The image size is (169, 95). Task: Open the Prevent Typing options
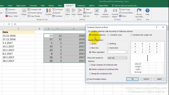(x=35, y=13)
